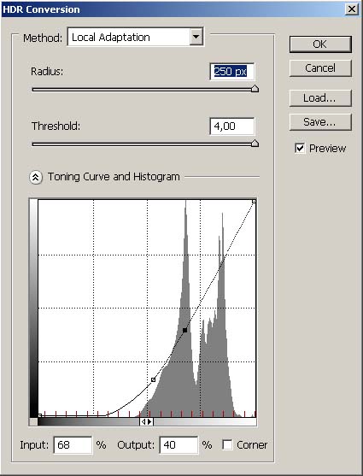Screen dimensions: 363x476
Task: Enable the Corner checkbox
Action: (227, 445)
